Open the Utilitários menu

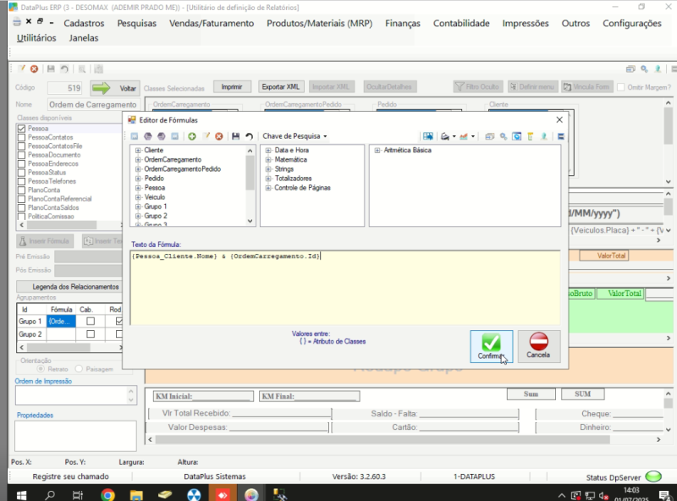(x=36, y=38)
